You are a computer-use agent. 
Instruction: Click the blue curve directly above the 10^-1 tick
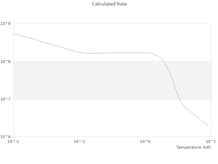coord(79,52)
